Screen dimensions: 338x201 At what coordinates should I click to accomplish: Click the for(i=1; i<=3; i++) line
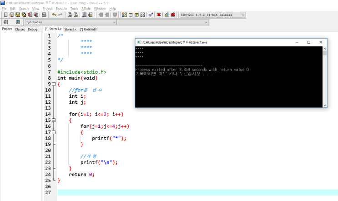[x=96, y=114]
